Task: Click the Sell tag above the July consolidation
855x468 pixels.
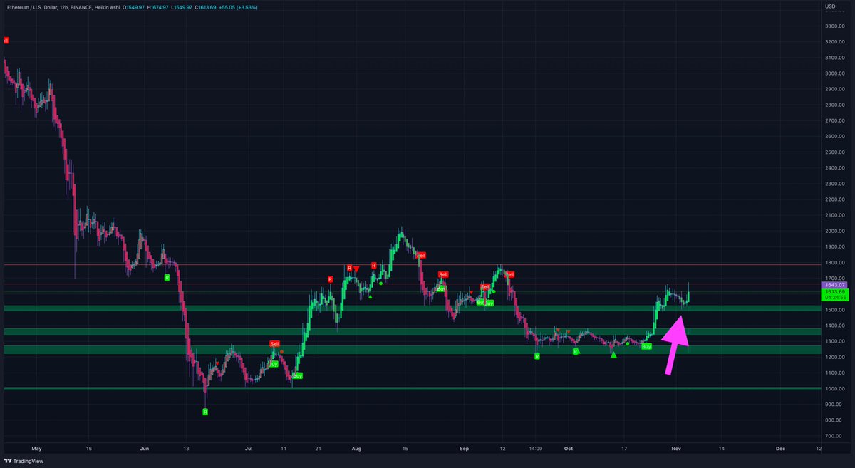Action: coord(275,344)
